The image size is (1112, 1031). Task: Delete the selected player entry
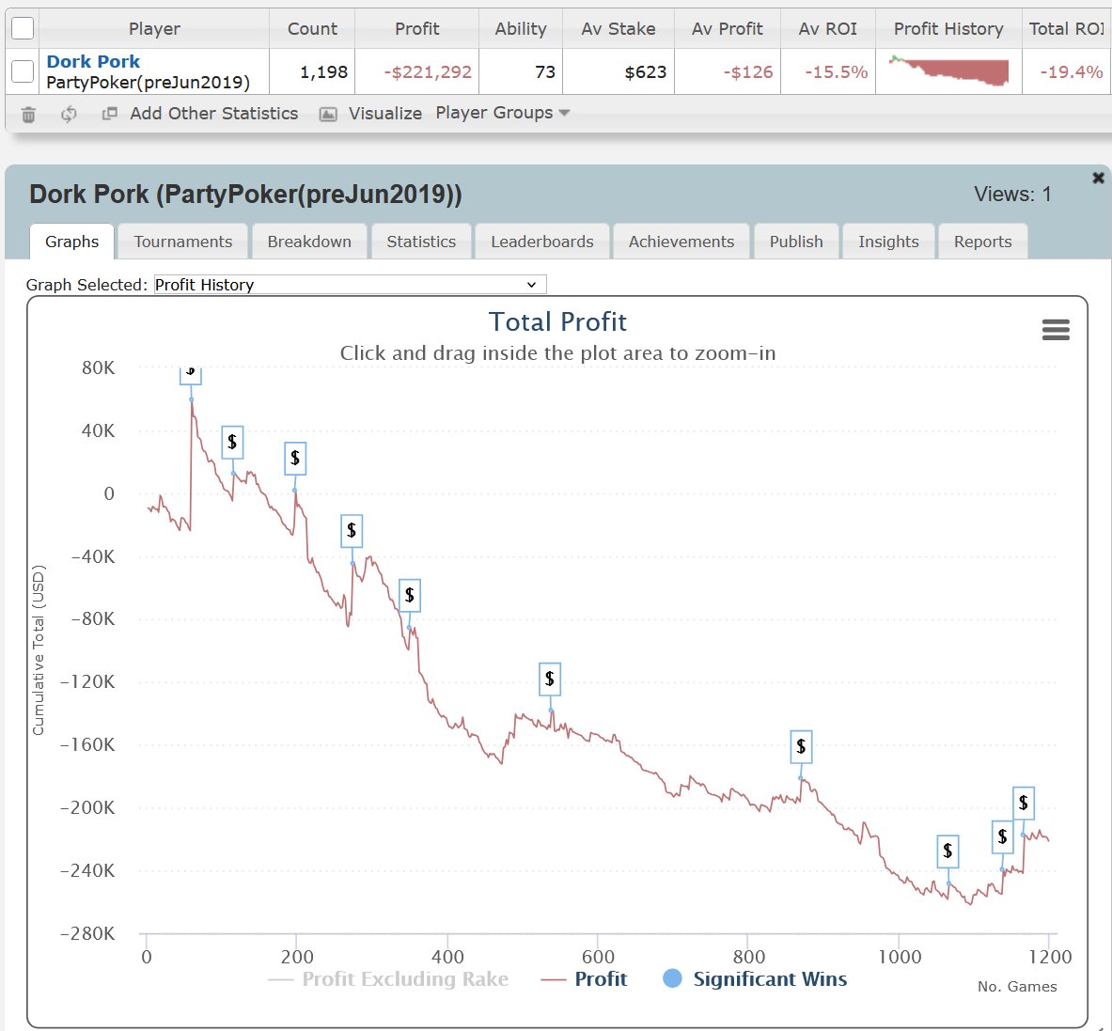28,113
